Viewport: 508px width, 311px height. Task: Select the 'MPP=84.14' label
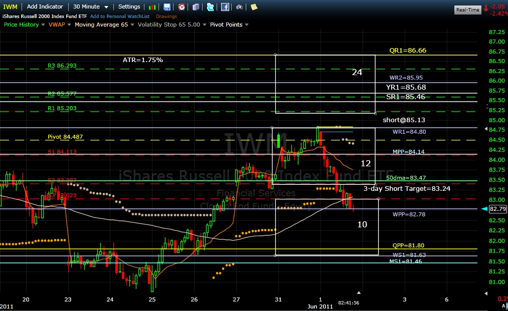click(409, 152)
